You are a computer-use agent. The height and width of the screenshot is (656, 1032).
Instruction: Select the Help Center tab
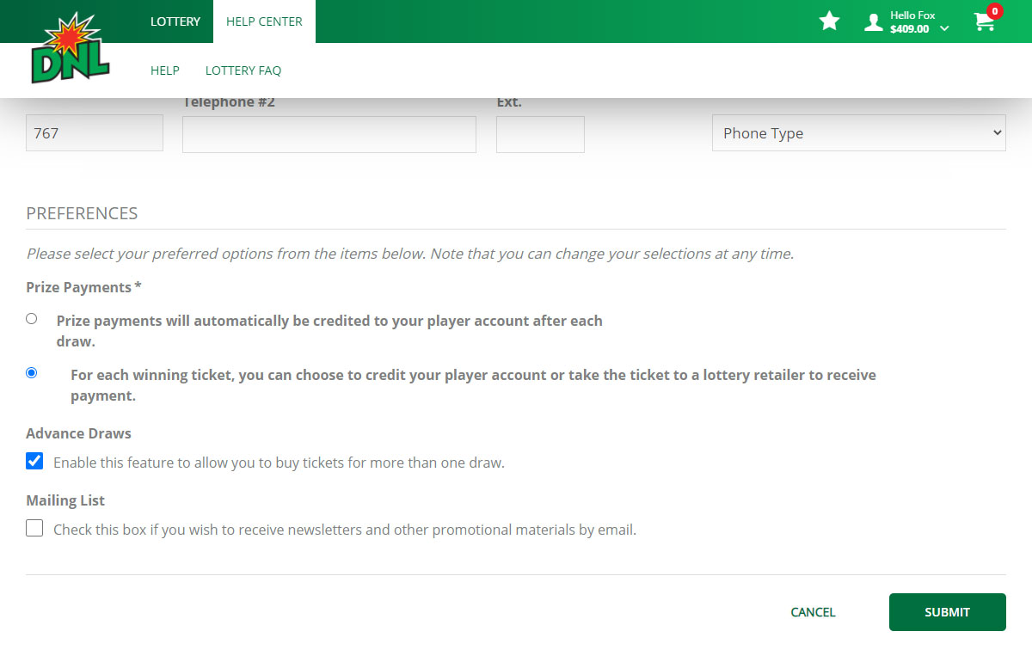coord(264,21)
